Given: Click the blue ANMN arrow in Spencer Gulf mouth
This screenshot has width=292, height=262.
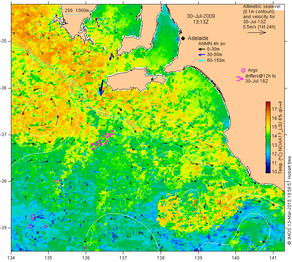Looking at the screenshot, I should click(x=111, y=56).
